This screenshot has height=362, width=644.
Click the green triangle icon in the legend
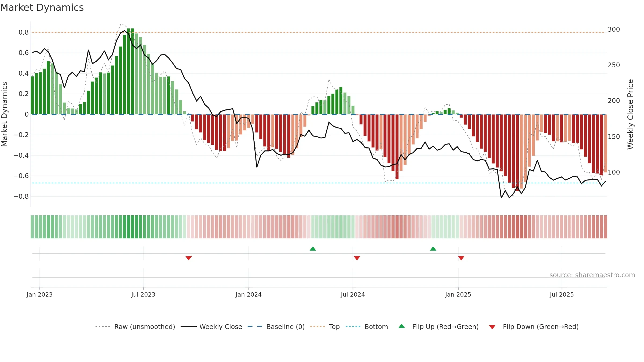point(402,326)
